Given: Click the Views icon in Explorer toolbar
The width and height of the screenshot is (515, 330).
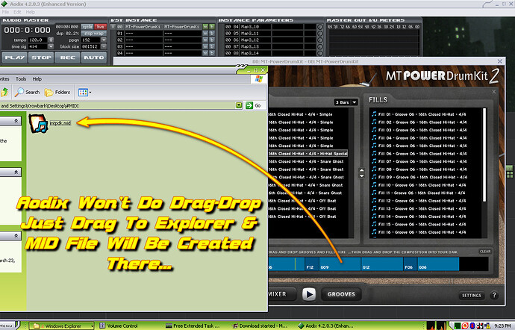Looking at the screenshot, I should tap(84, 92).
